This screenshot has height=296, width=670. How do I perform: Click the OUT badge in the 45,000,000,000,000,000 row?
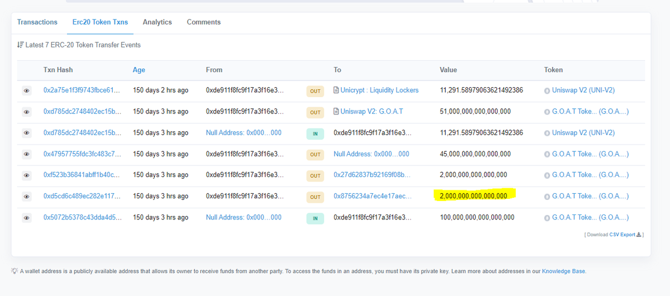click(x=315, y=155)
